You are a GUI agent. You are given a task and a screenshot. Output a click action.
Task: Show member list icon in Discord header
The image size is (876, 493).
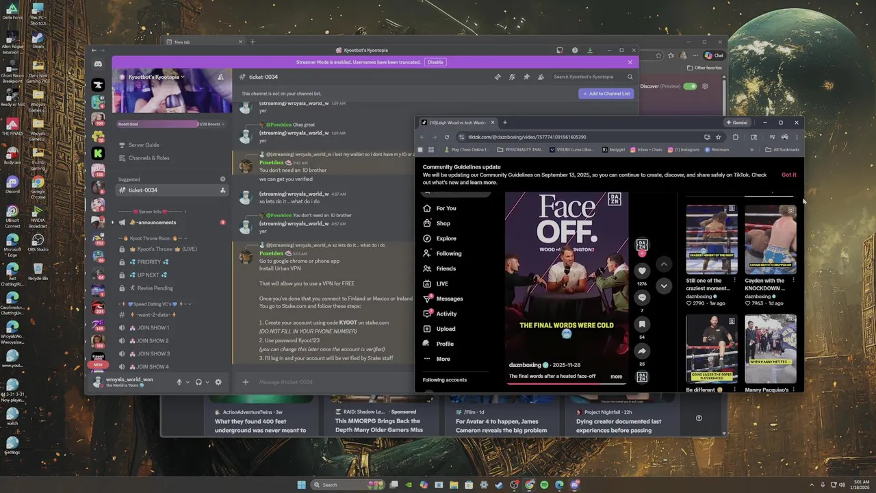click(x=541, y=77)
